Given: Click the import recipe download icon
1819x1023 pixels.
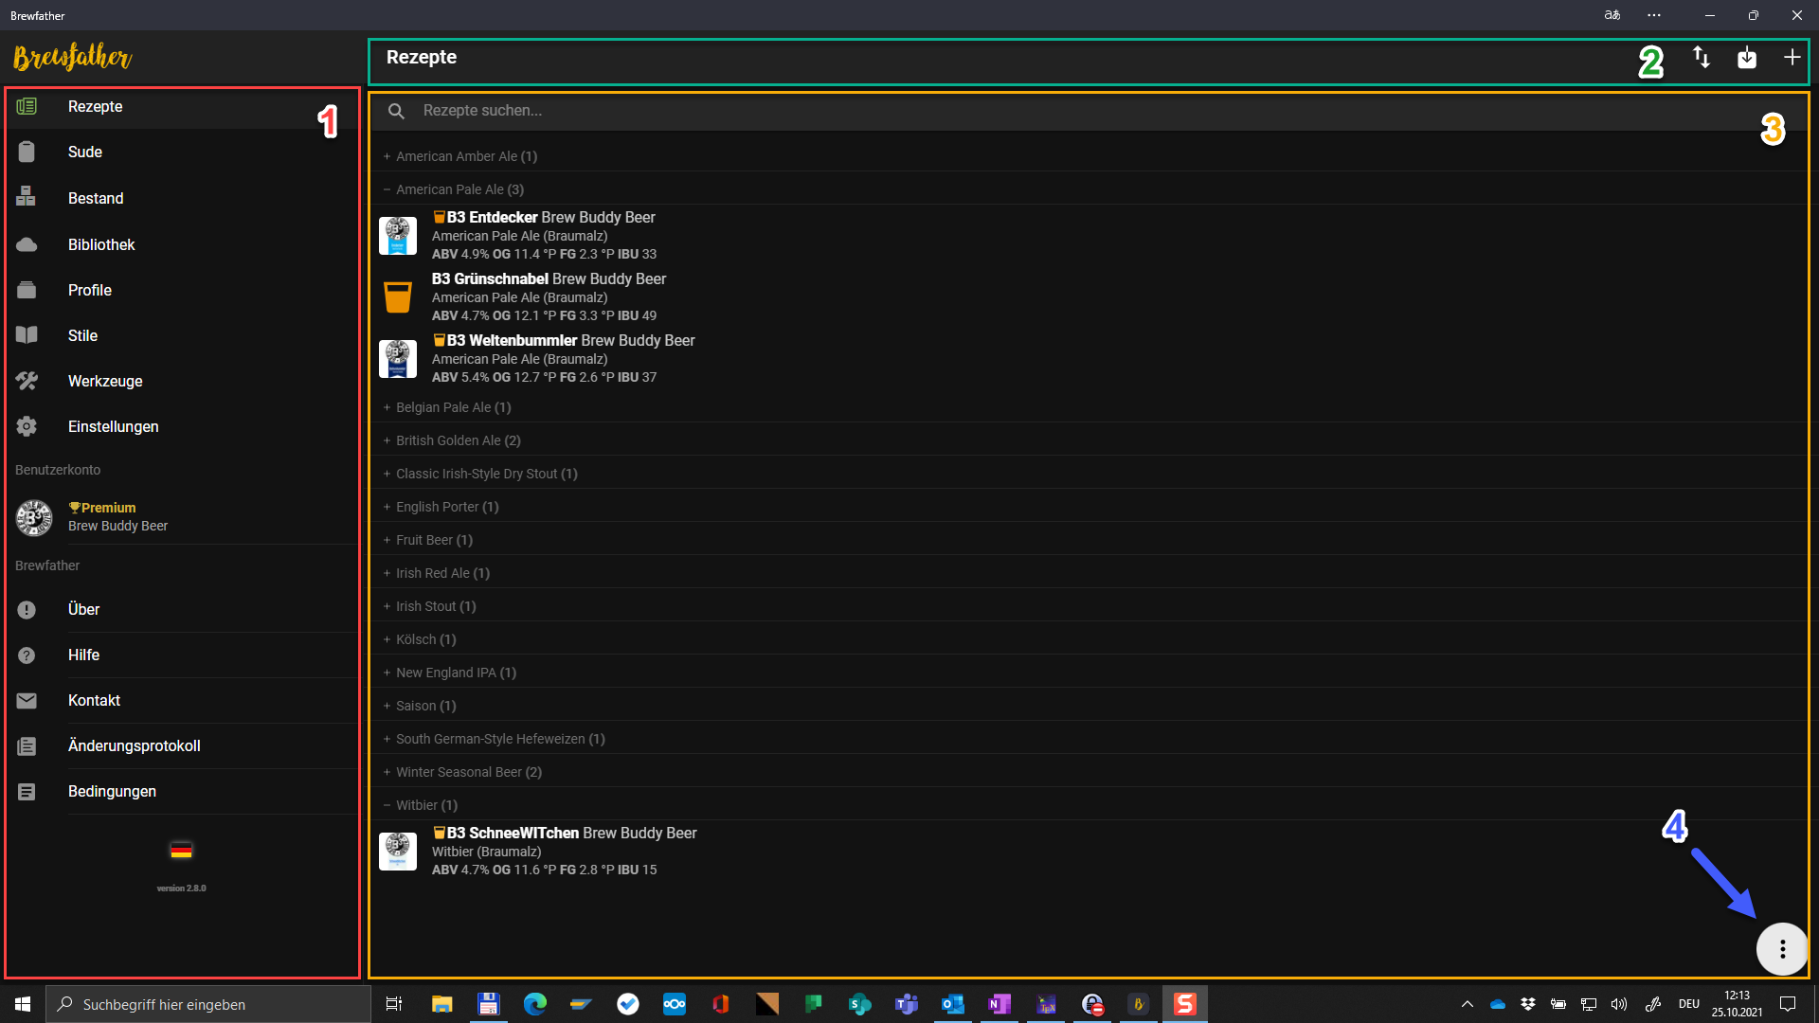Looking at the screenshot, I should click(x=1747, y=58).
